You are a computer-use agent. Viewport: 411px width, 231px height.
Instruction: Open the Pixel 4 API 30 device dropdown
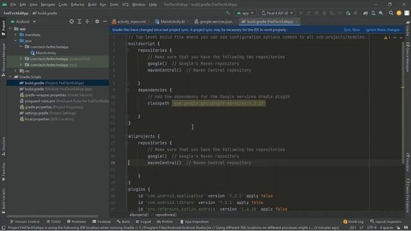click(x=277, y=13)
